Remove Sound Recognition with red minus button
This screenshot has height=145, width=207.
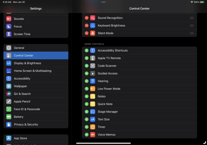pyautogui.click(x=87, y=18)
